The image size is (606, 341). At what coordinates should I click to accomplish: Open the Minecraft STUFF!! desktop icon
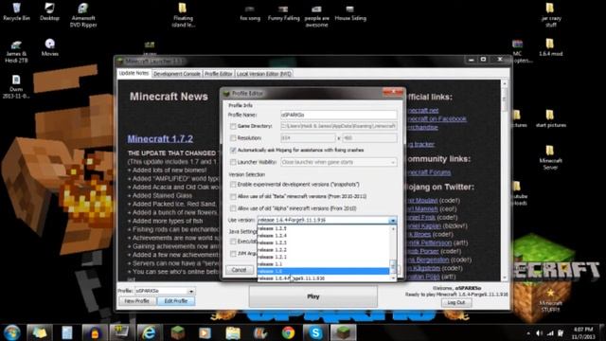(550, 300)
